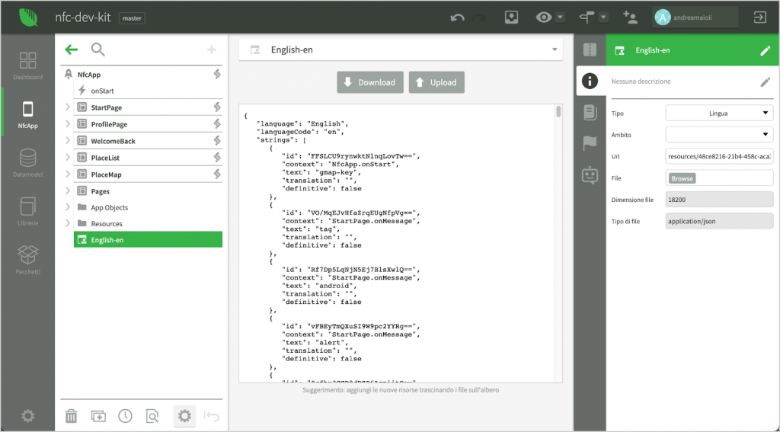Expand the App Objects folder
The image size is (780, 432).
tap(68, 207)
